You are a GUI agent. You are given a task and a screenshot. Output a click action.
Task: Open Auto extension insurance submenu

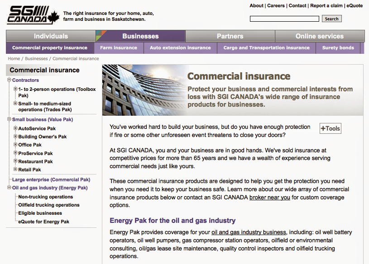tap(180, 47)
